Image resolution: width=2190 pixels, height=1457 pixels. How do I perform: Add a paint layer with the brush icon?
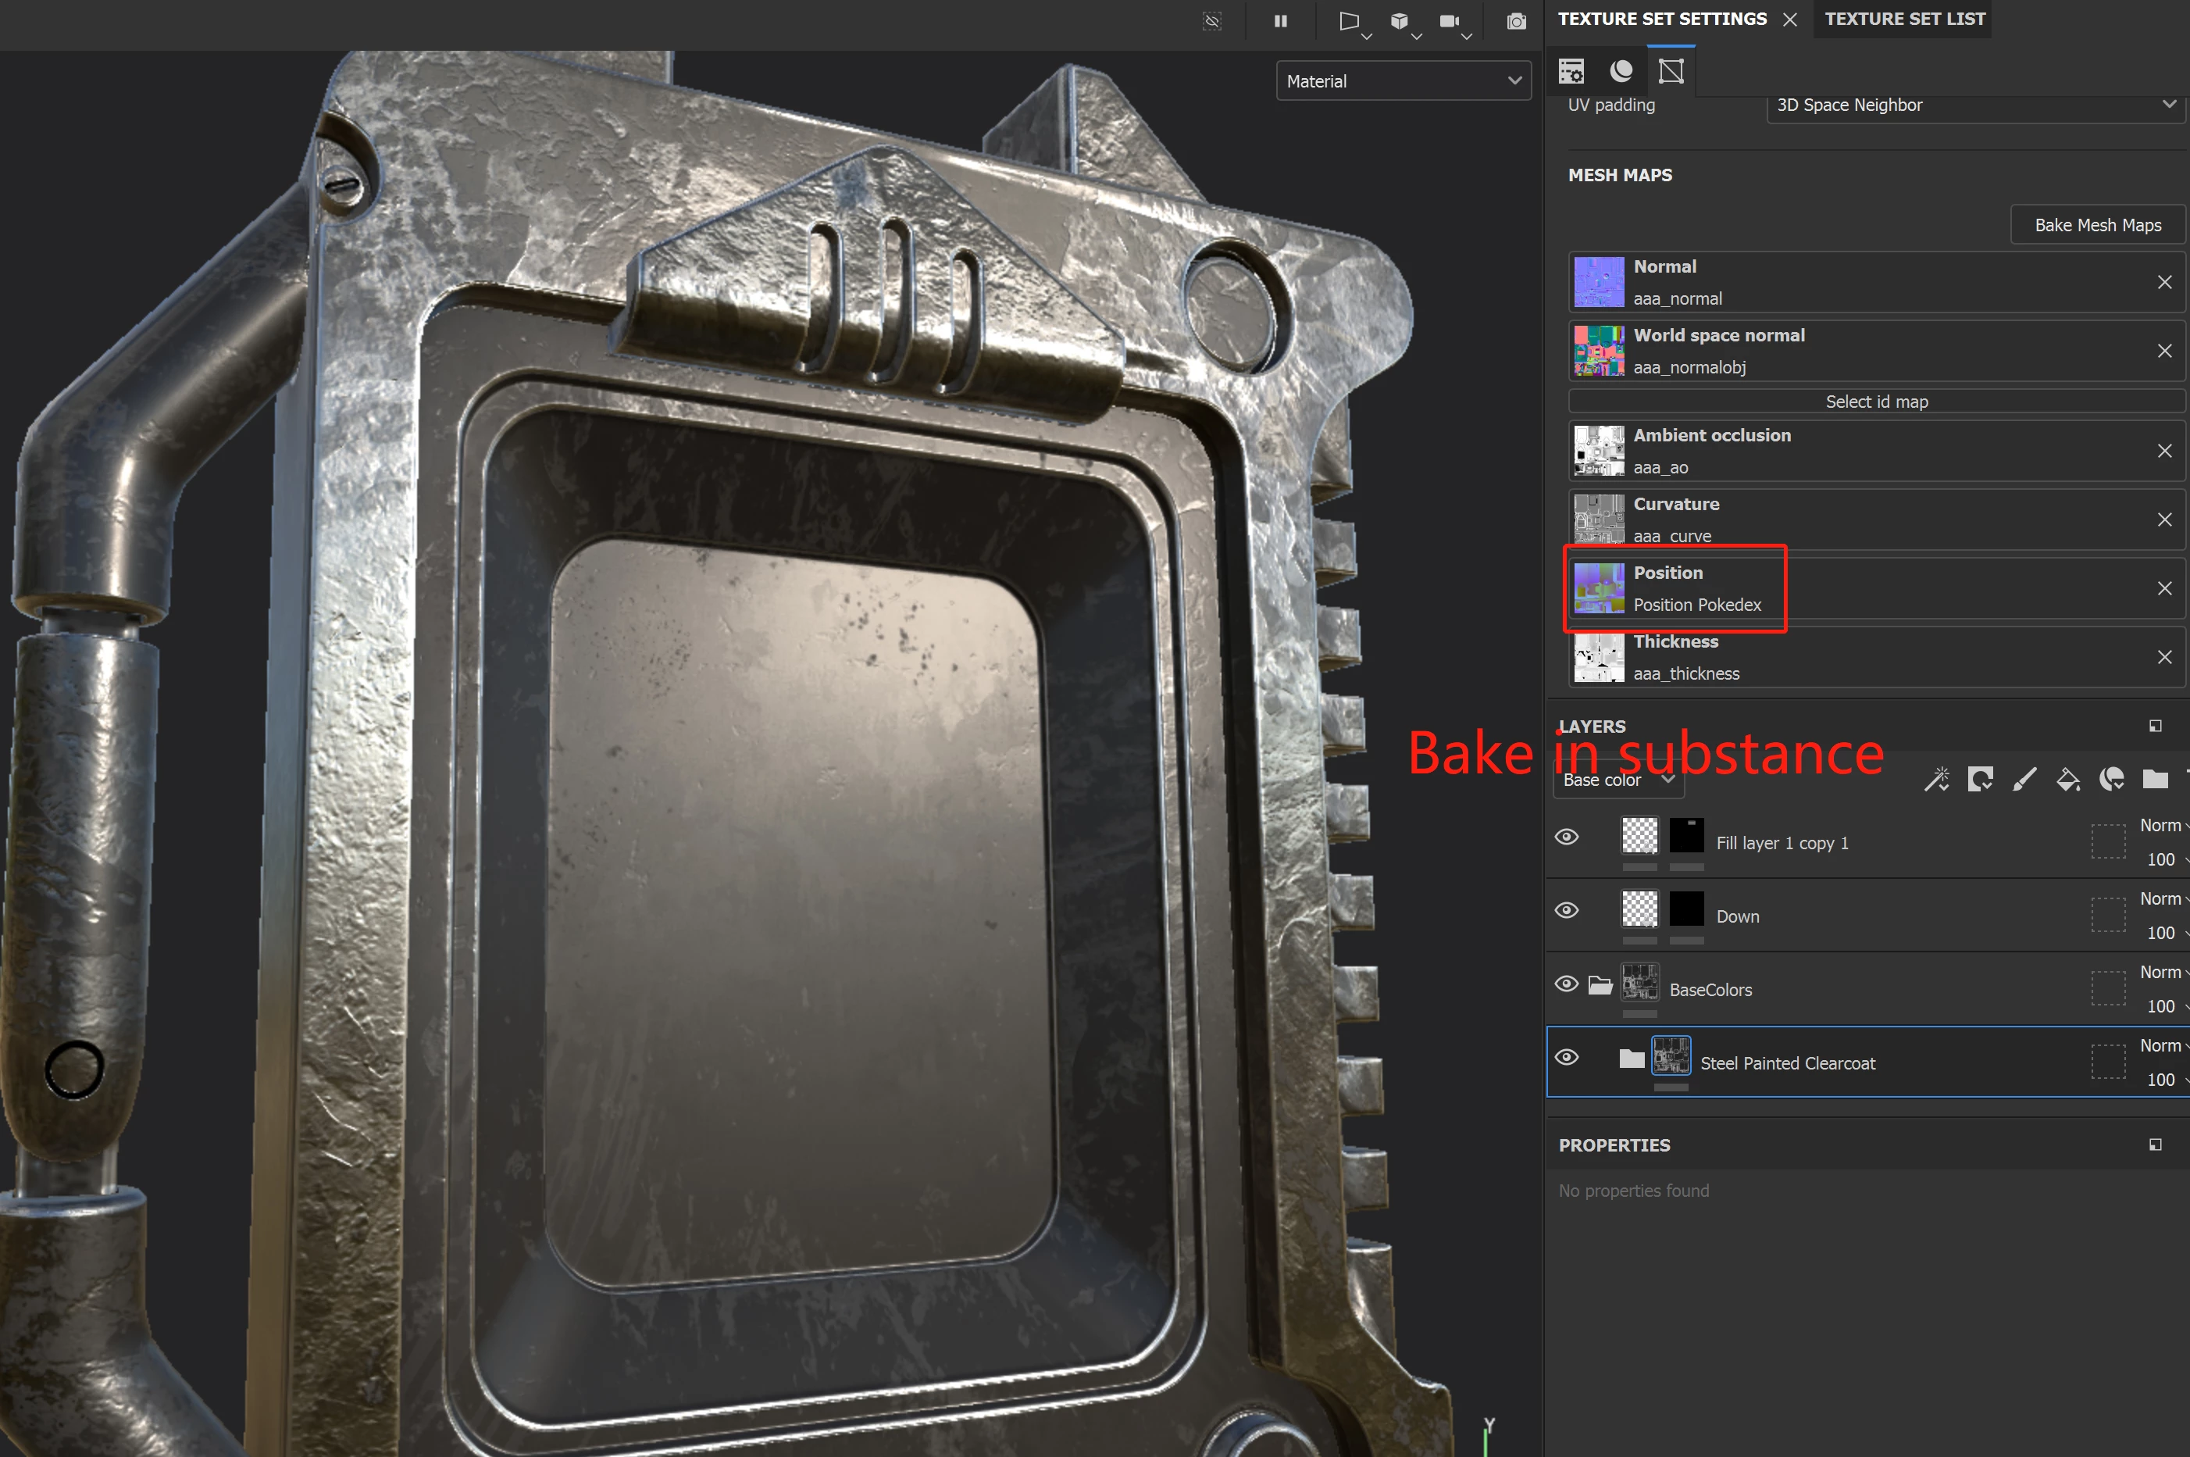point(2024,779)
